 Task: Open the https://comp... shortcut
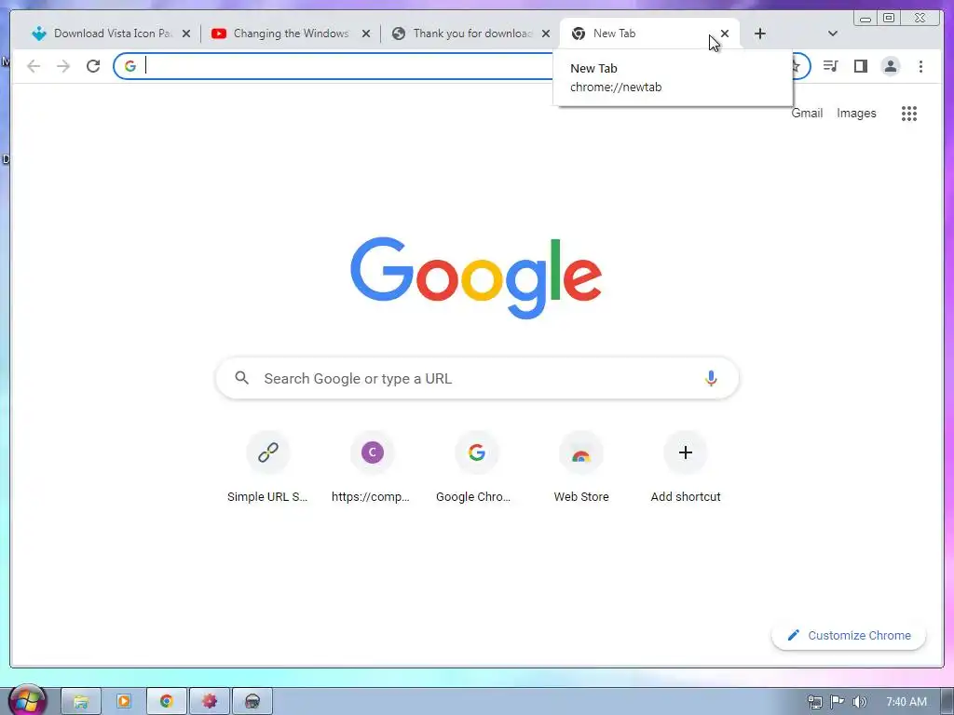click(372, 467)
